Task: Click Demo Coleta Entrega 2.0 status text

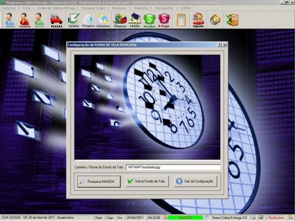Action: 230,217
